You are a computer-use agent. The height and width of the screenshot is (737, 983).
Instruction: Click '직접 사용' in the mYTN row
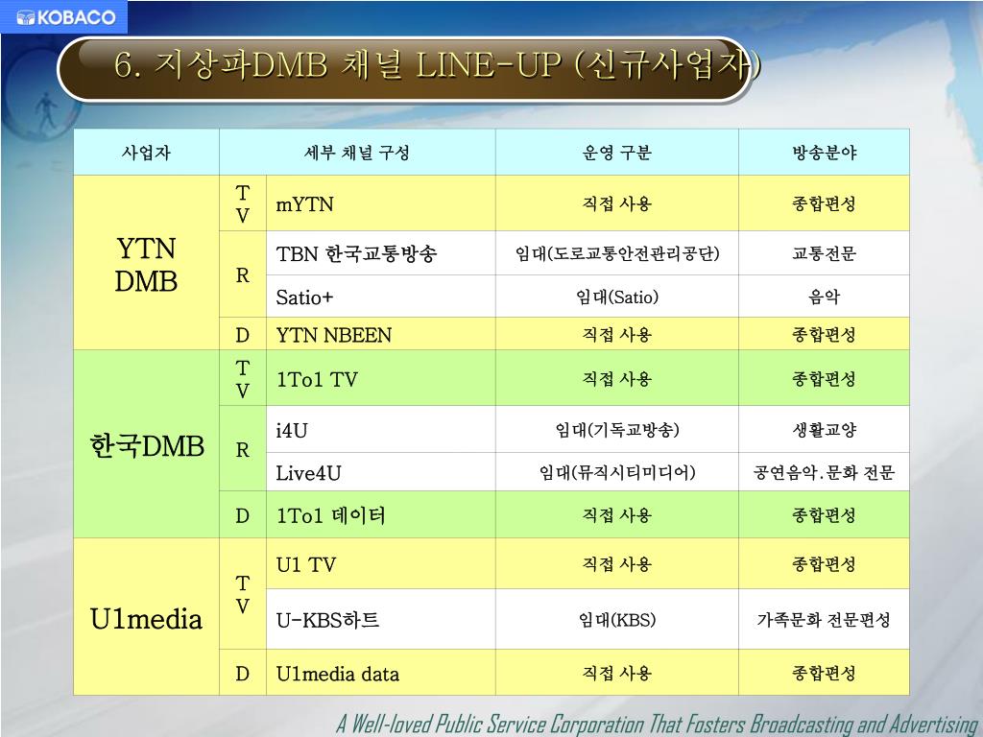pyautogui.click(x=617, y=203)
